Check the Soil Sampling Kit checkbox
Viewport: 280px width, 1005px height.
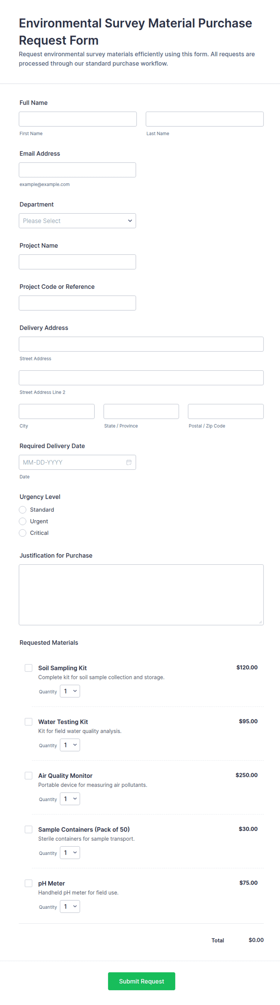coord(28,668)
